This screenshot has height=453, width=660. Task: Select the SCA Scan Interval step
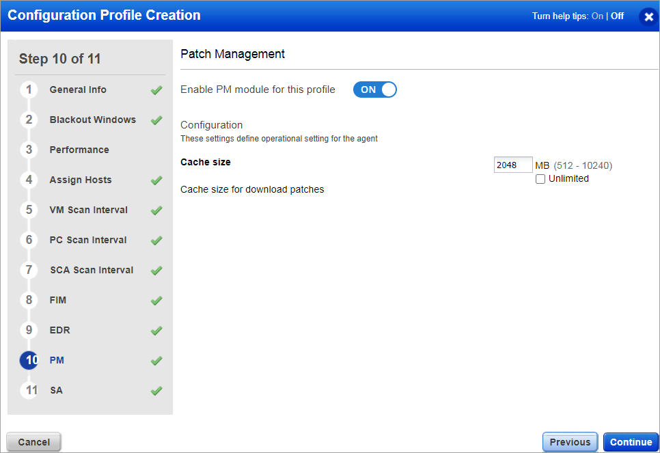(x=92, y=270)
